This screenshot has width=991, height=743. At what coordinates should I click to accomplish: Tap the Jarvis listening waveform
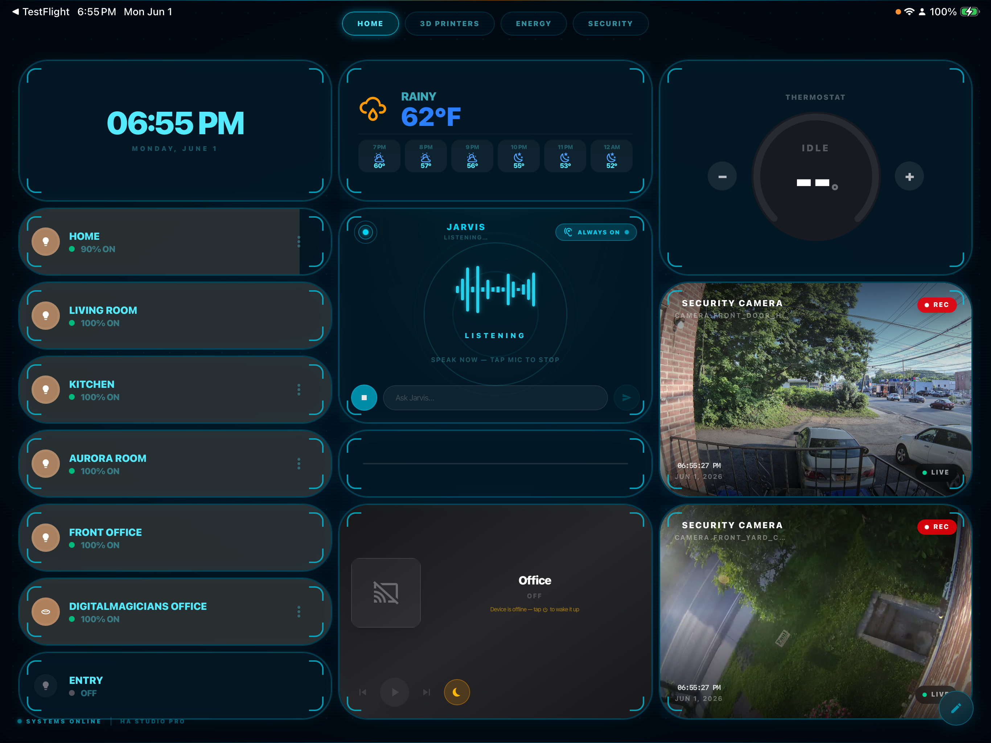pos(495,289)
